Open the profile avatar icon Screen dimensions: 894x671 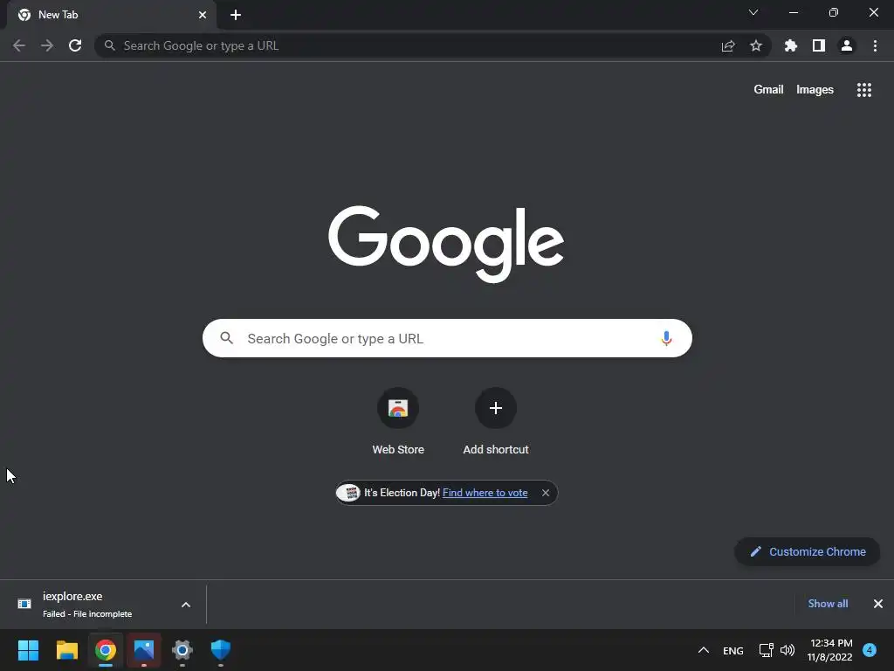[x=847, y=45]
